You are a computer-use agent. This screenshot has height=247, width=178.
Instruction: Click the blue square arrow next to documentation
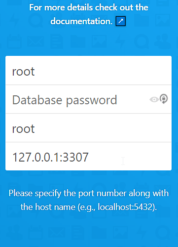121,21
